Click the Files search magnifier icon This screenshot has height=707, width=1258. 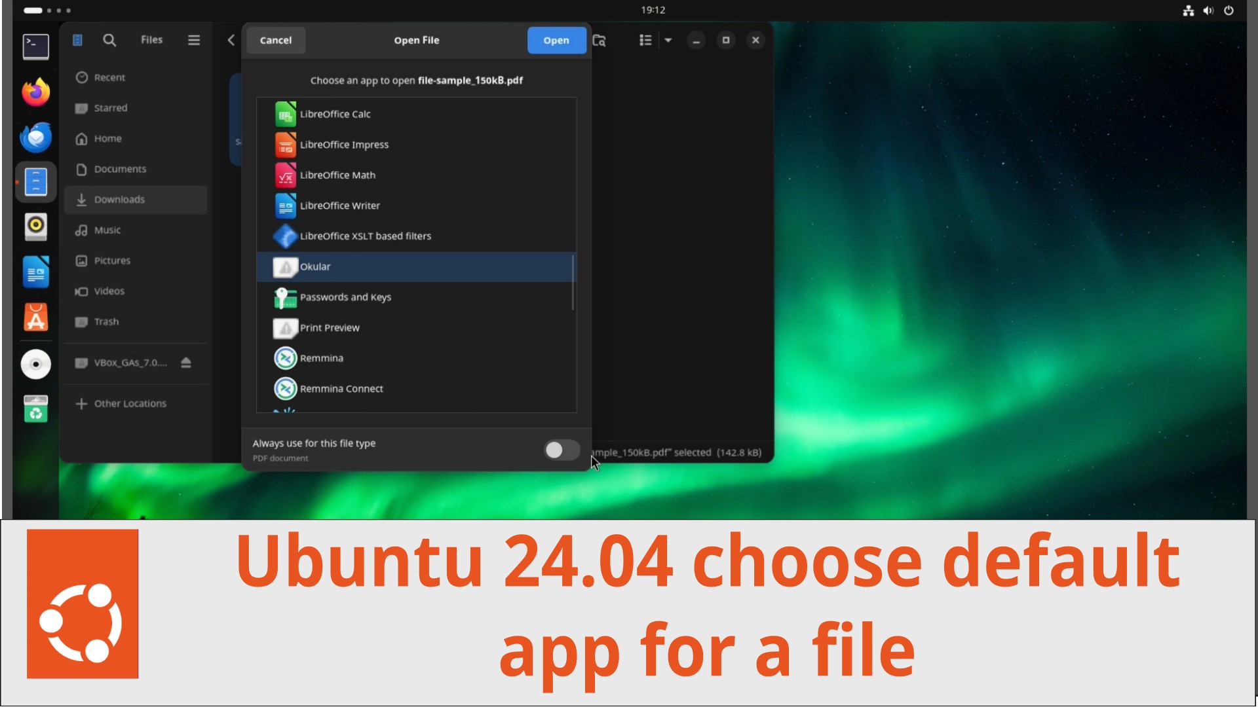coord(109,41)
